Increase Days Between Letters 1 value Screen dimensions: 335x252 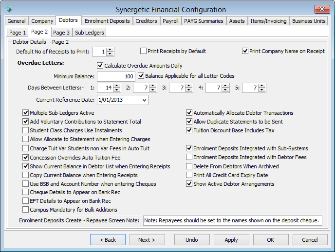(x=117, y=86)
